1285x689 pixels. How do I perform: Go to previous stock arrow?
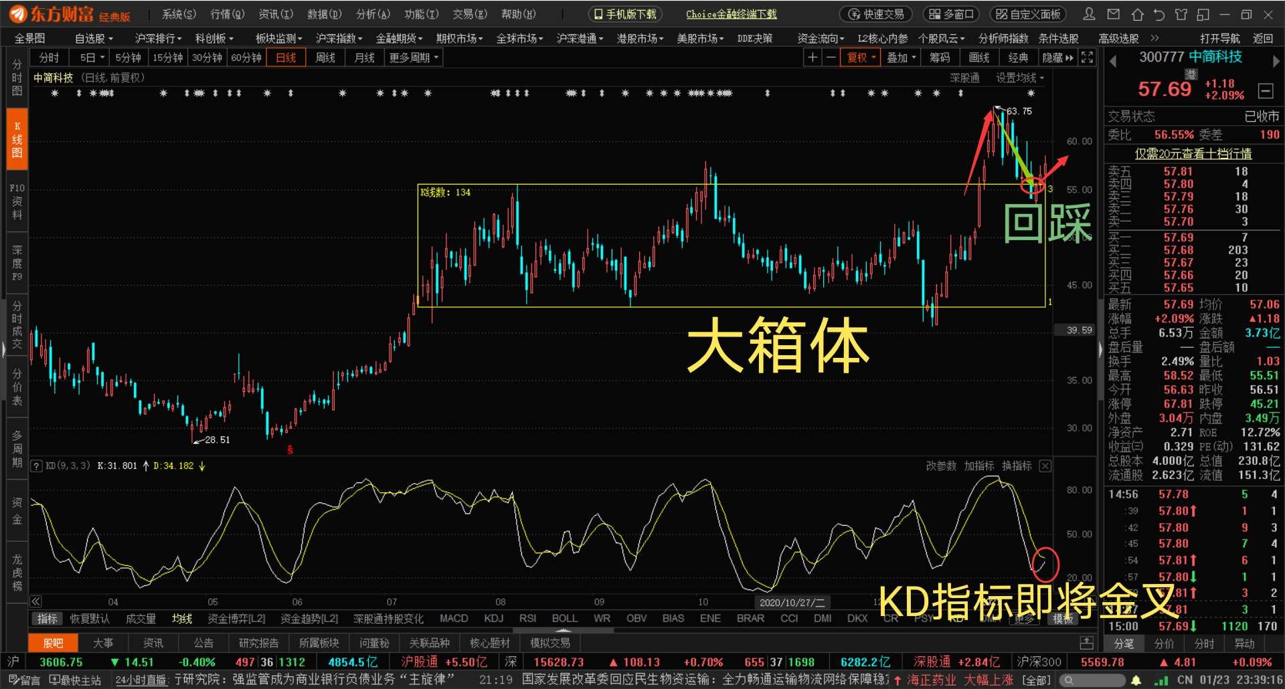tap(1113, 61)
